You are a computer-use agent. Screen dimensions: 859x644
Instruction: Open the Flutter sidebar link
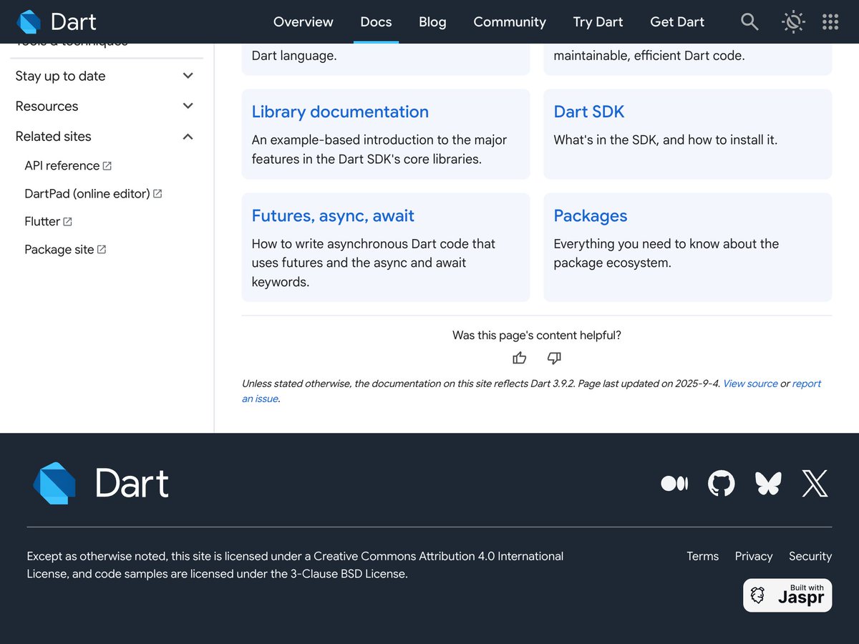click(x=48, y=221)
